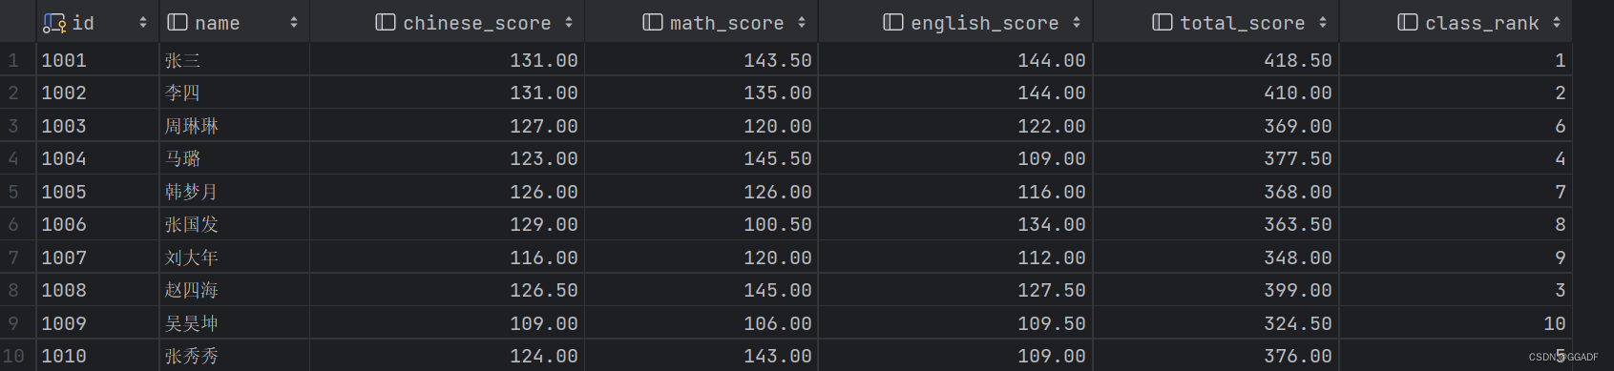Click math_score cell 100.50
The width and height of the screenshot is (1614, 371).
pyautogui.click(x=702, y=224)
